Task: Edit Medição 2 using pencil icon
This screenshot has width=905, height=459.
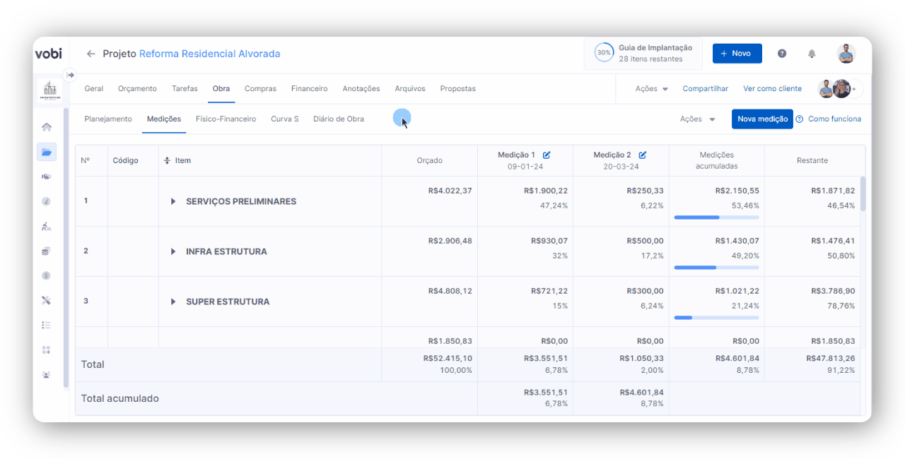Action: (643, 155)
